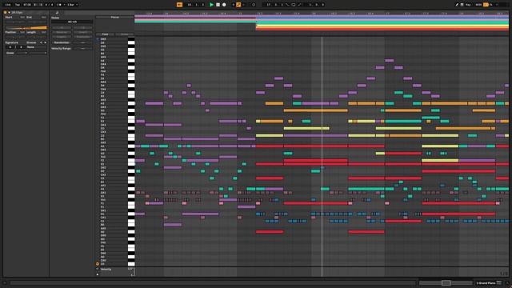Image resolution: width=512 pixels, height=288 pixels.
Task: Toggle the Draw Mode pencil icon
Action: [457, 5]
